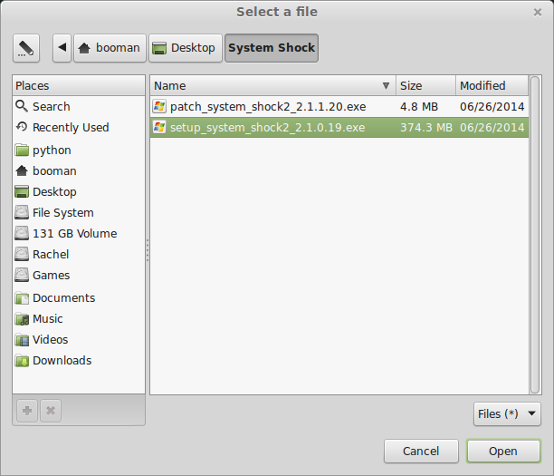Click the folder icon beside Documents

(22, 298)
